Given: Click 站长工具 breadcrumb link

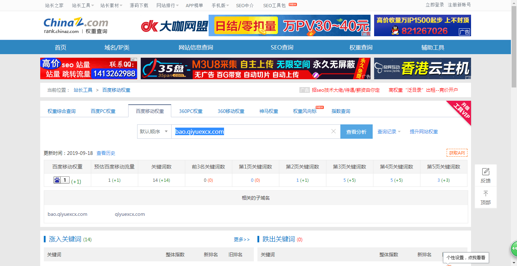Looking at the screenshot, I should tap(83, 90).
